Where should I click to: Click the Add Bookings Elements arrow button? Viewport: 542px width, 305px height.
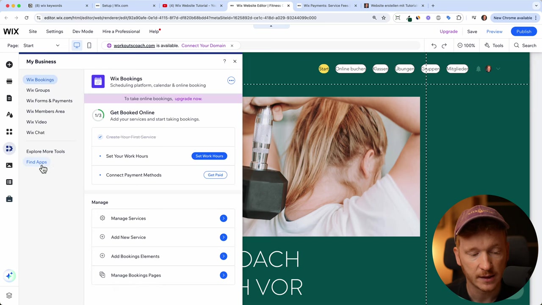coord(224,256)
